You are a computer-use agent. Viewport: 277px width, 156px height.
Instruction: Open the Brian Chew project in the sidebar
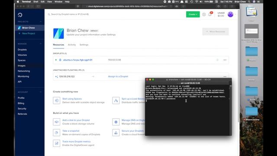[29, 28]
